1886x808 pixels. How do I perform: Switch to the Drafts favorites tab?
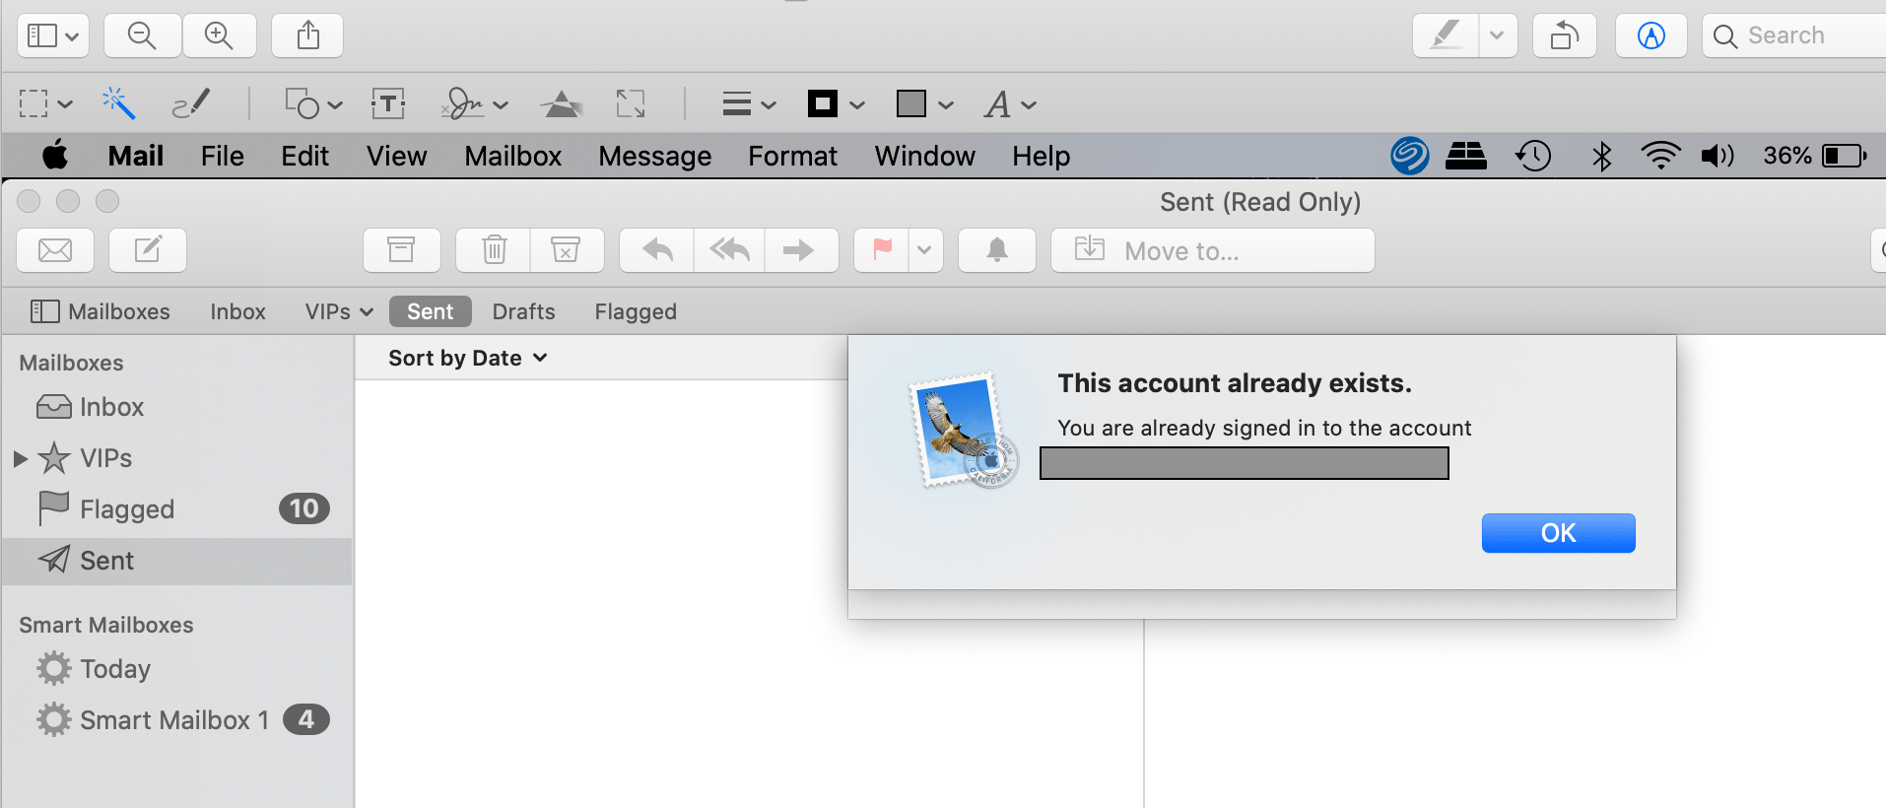523,311
